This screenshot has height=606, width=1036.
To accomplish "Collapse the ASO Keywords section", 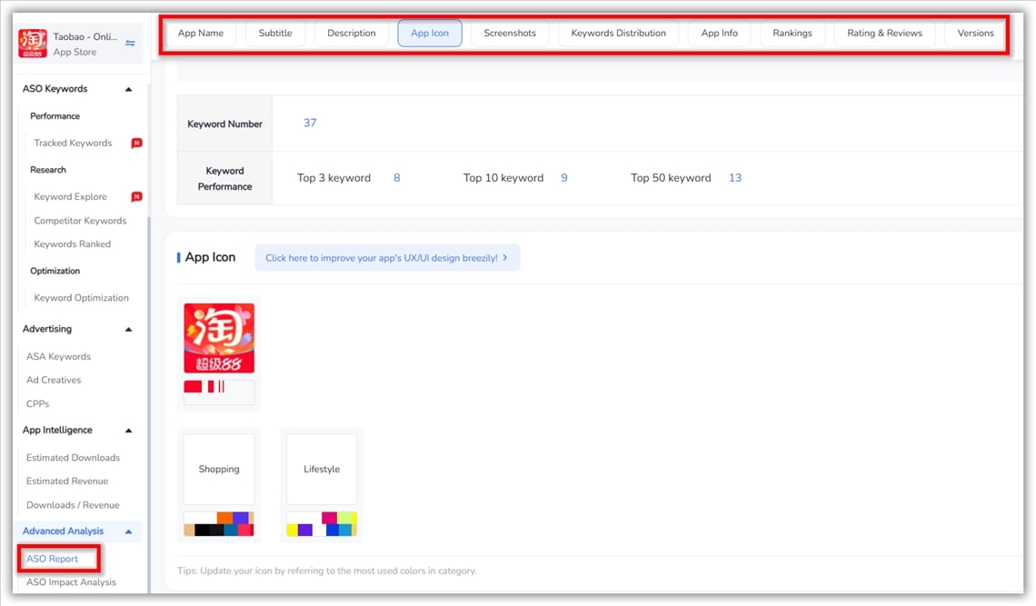I will [x=128, y=89].
